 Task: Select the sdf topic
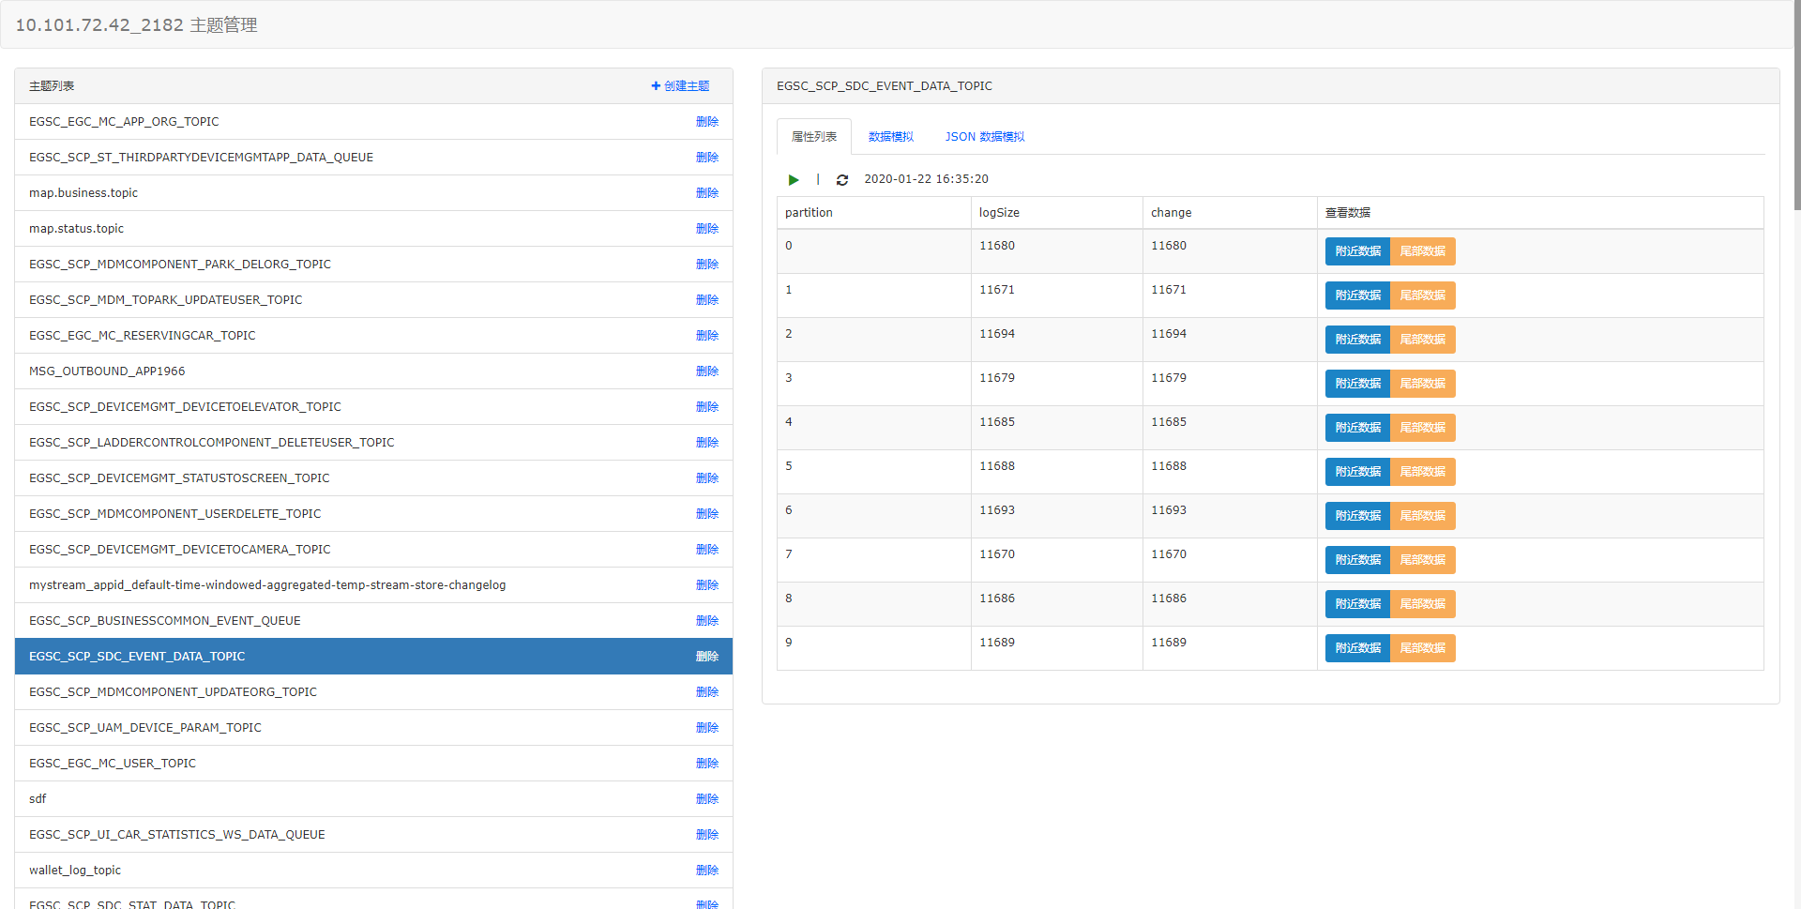tap(373, 799)
